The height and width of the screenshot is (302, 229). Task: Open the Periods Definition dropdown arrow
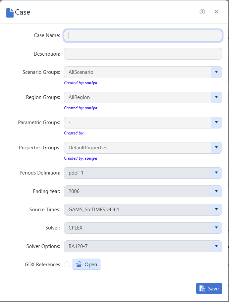(216, 173)
